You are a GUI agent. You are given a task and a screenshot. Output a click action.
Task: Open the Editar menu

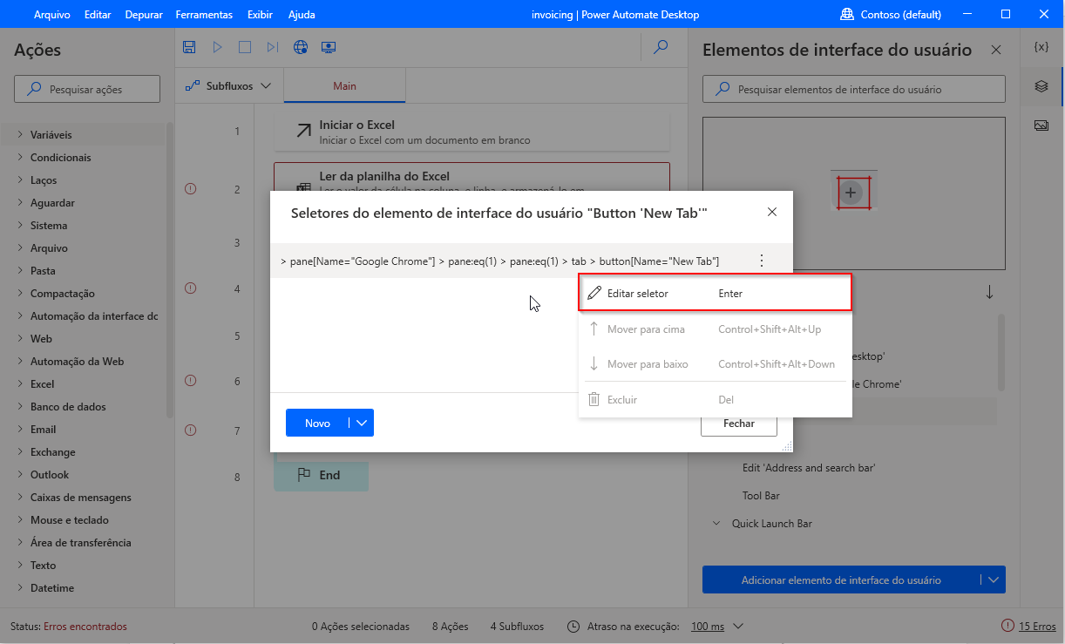click(x=98, y=15)
